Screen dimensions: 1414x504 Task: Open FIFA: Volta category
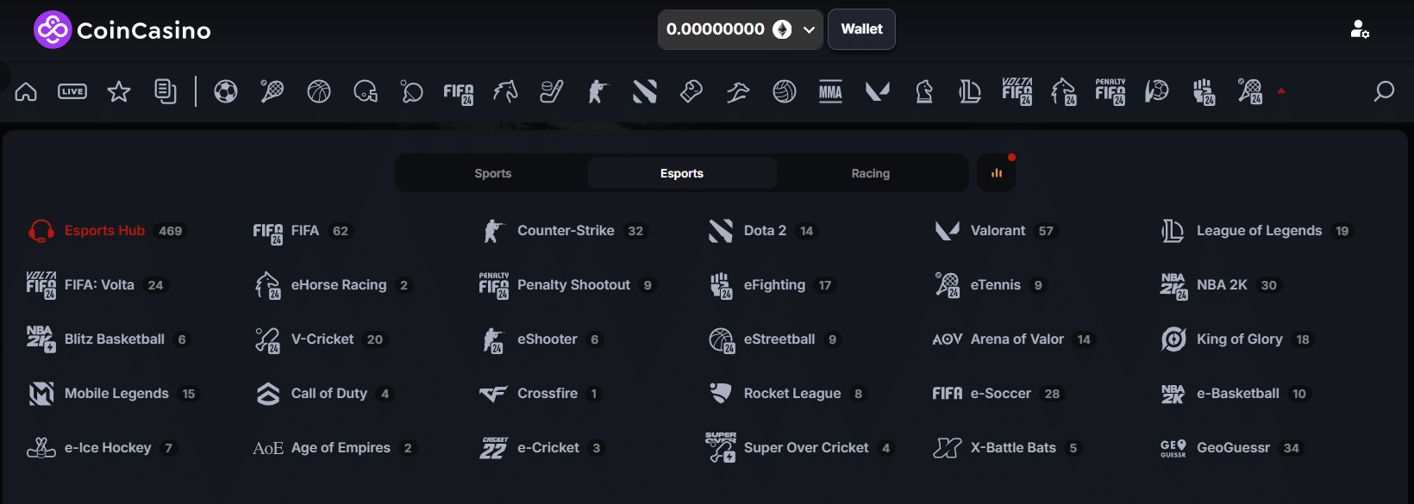click(96, 285)
